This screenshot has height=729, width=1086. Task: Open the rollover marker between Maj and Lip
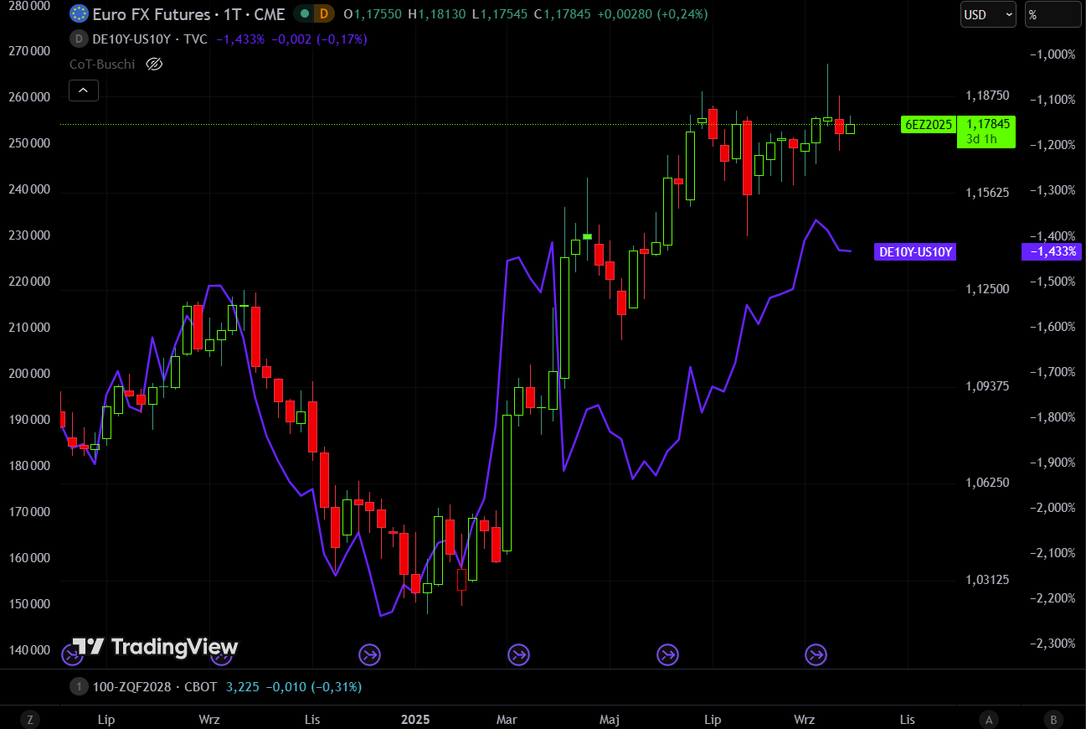pos(667,654)
